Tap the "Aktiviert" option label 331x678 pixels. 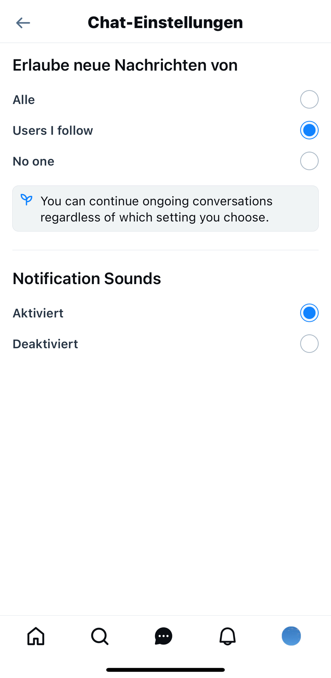coord(38,313)
